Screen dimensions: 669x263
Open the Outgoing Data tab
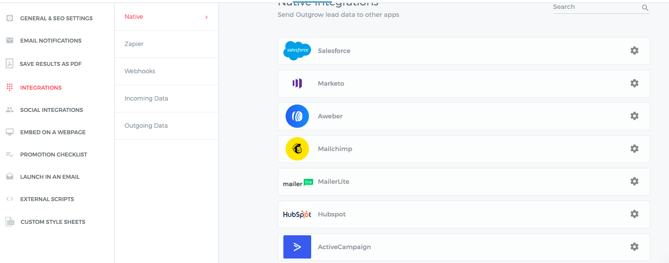tap(166, 126)
